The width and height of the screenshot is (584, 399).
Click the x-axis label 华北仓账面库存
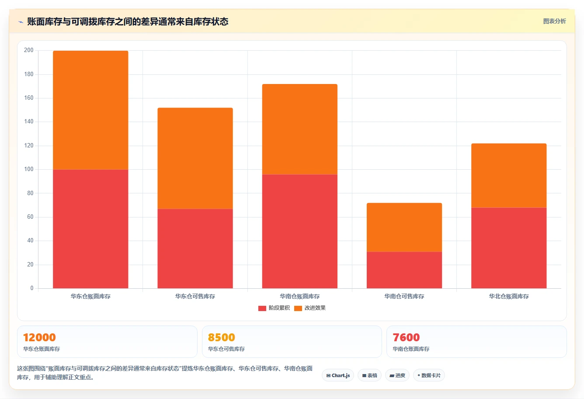509,297
